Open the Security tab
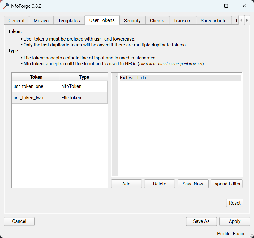 (x=132, y=20)
